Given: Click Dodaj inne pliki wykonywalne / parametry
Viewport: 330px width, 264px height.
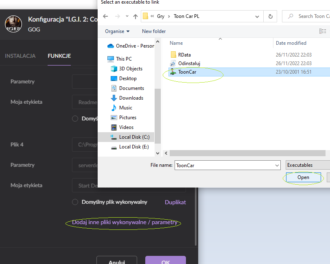Looking at the screenshot, I should [125, 223].
